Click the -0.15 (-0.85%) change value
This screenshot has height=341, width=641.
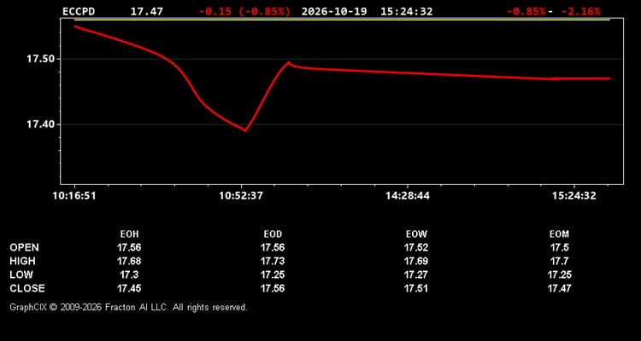click(x=245, y=11)
